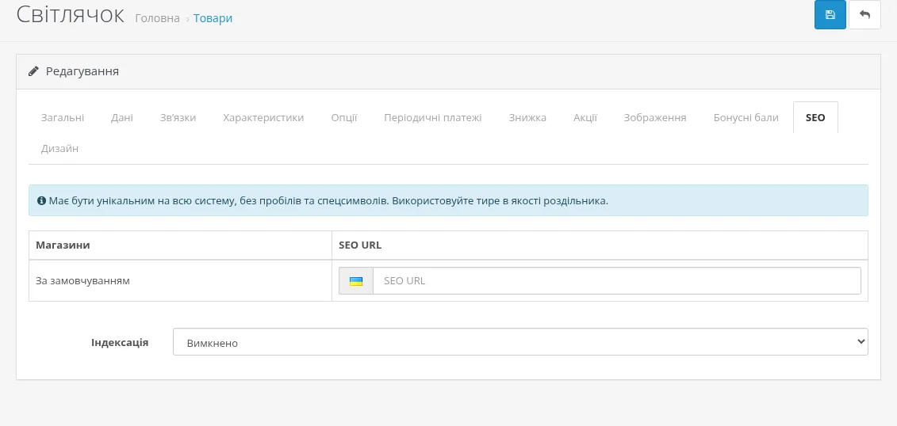Open the Зображення tab
897x426 pixels.
point(655,118)
